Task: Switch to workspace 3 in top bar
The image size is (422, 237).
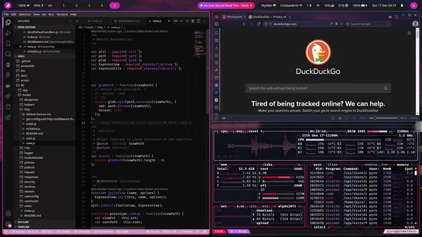Action: pyautogui.click(x=89, y=5)
